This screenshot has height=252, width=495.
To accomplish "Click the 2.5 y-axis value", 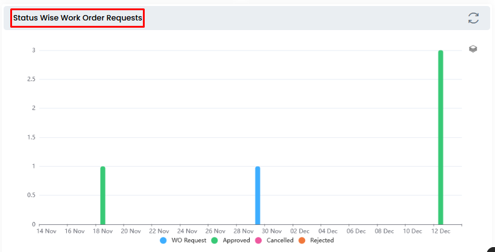I will pos(31,79).
